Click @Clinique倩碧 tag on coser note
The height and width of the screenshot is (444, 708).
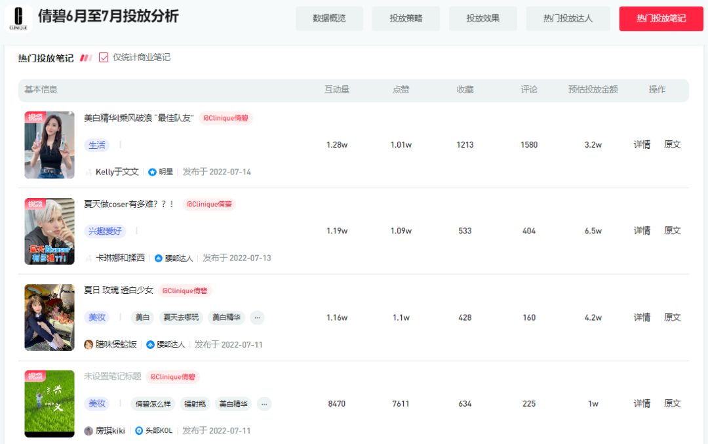click(x=209, y=205)
